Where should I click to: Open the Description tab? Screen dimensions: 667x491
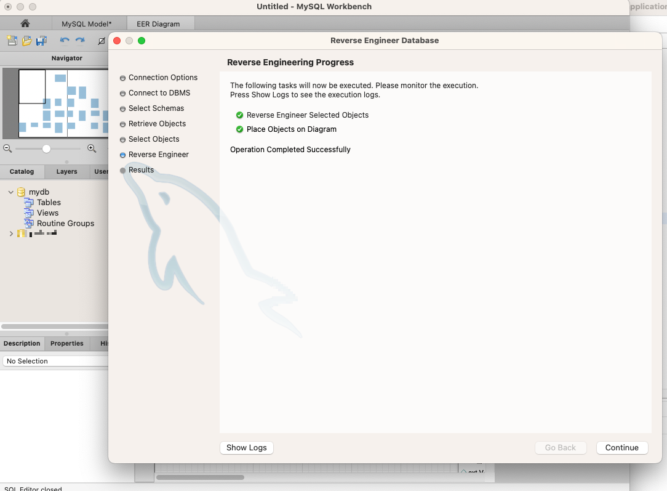(22, 343)
